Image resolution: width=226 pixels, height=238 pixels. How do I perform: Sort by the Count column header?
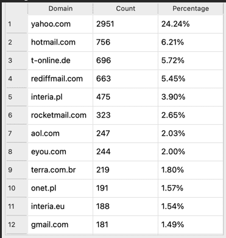[x=125, y=9]
